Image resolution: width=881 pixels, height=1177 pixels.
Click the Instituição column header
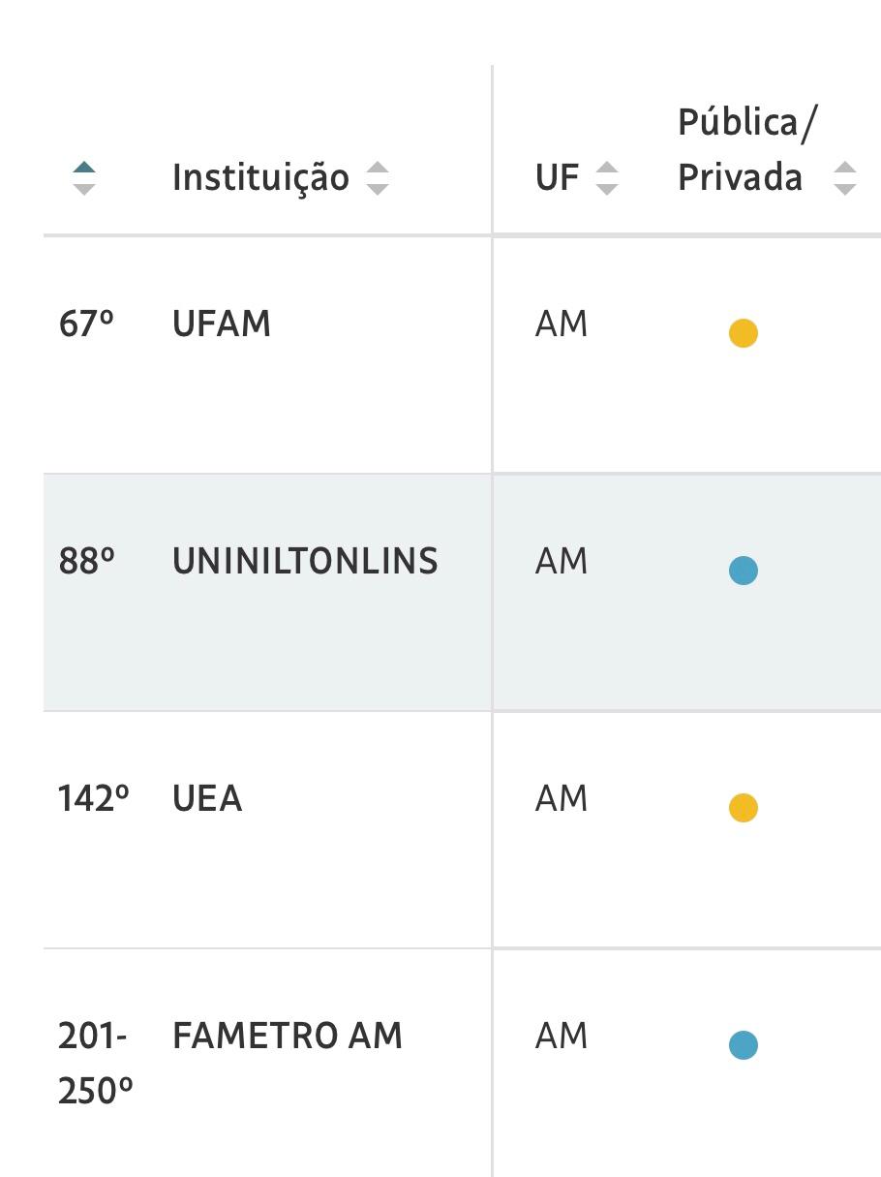(x=260, y=178)
